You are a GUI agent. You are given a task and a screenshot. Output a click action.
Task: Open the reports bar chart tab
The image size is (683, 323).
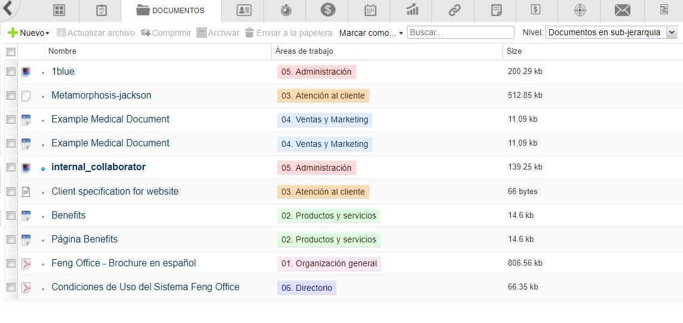(412, 10)
